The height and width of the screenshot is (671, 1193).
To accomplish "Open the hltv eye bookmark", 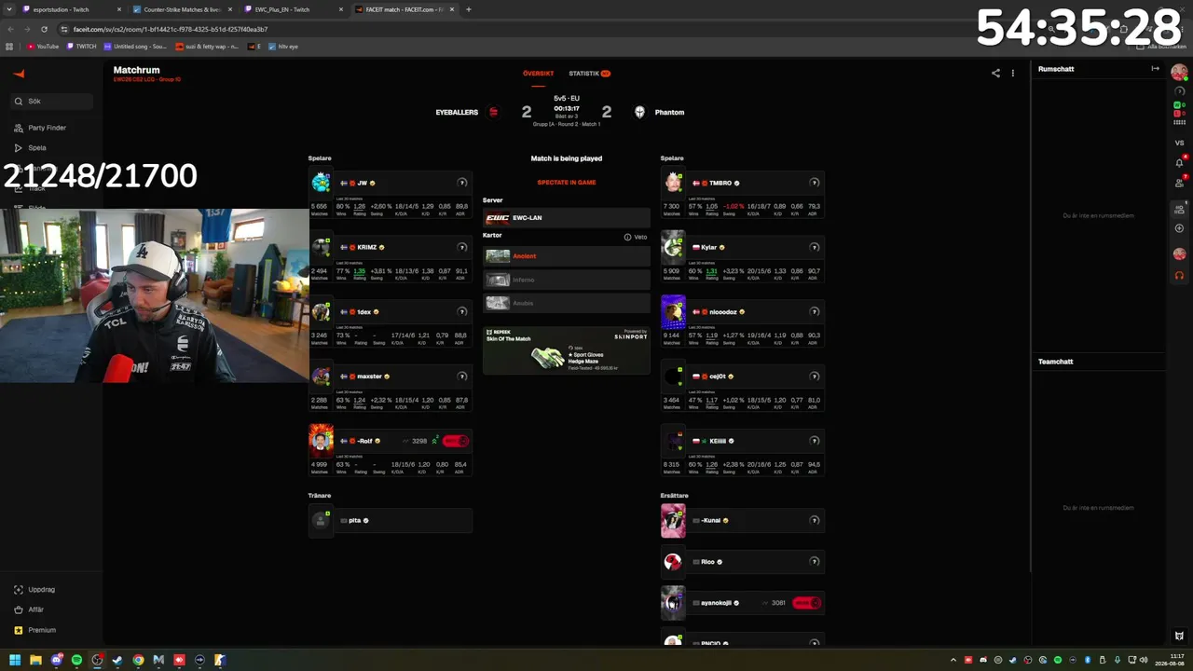I will [x=283, y=46].
